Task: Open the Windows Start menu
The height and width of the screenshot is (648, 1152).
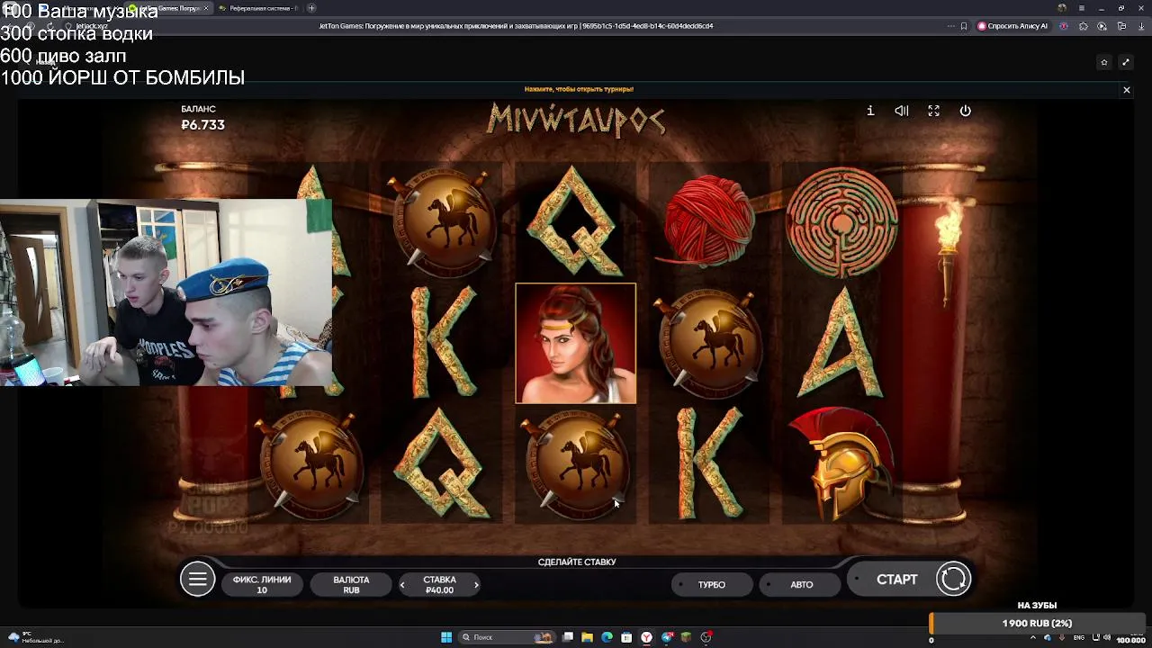Action: (x=445, y=637)
